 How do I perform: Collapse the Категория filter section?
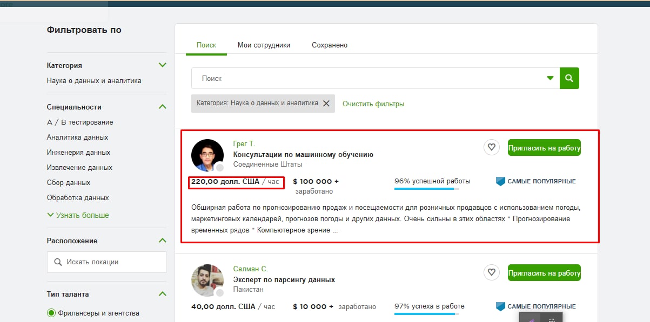(x=163, y=65)
